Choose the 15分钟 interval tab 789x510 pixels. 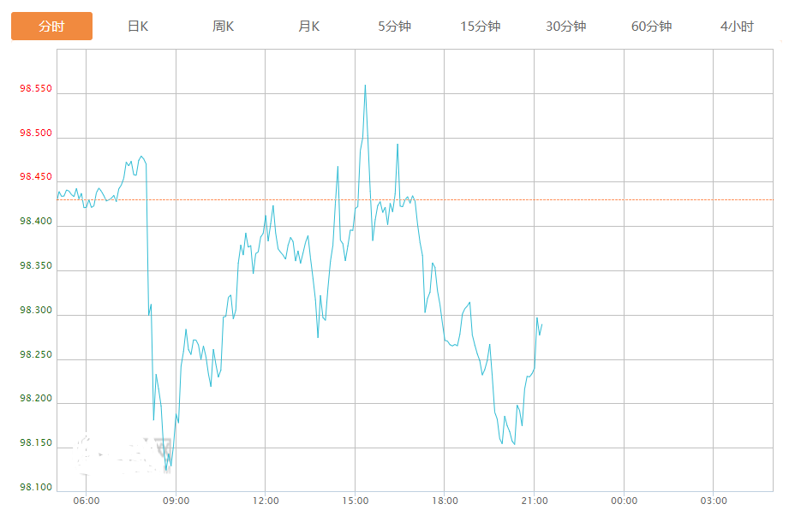tap(480, 27)
